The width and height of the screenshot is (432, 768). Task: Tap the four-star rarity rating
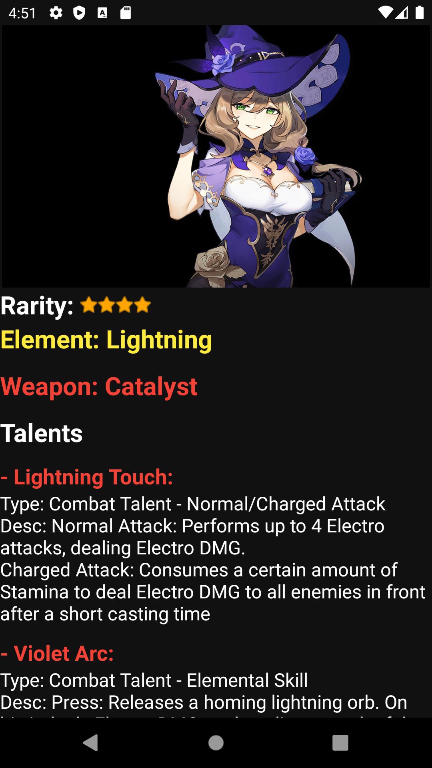116,306
